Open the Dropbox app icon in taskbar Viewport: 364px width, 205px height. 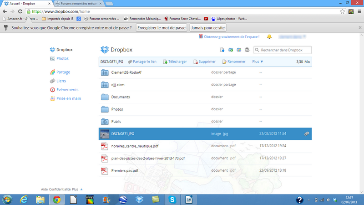tap(140, 200)
